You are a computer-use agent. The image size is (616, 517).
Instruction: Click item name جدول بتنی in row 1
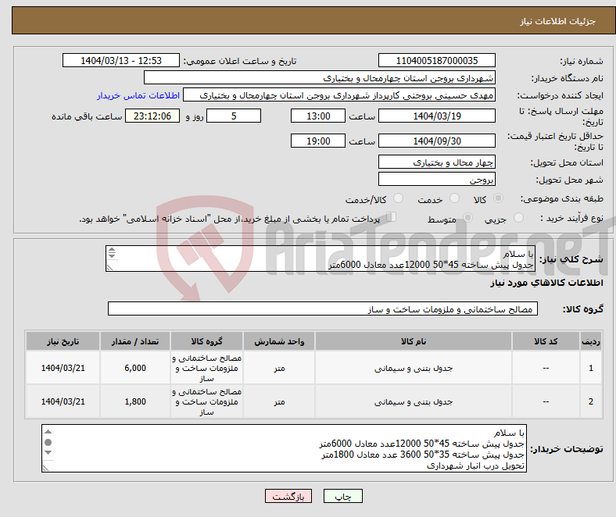click(414, 368)
